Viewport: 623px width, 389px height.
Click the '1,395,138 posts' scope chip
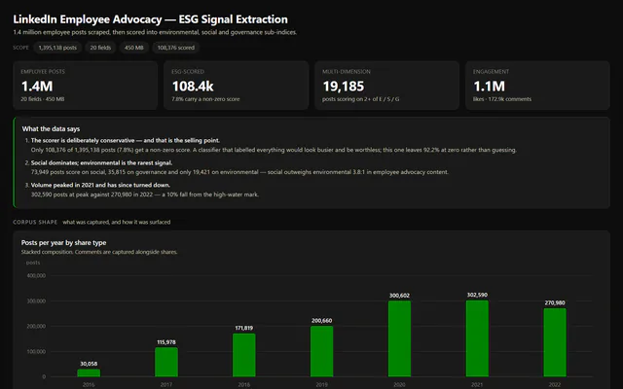(57, 48)
